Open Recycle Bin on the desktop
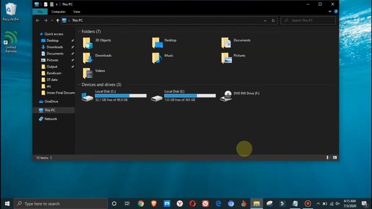 10,12
